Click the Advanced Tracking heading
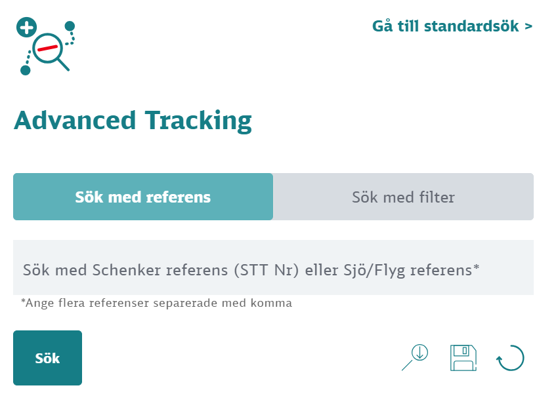Screen dimensions: 558x413 coord(133,121)
